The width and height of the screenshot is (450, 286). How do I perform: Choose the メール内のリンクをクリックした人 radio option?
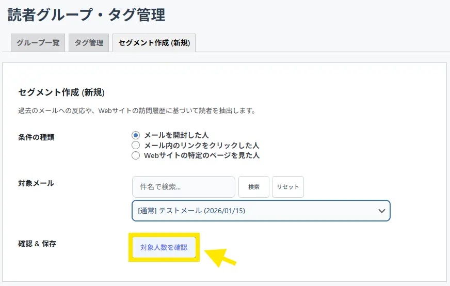pyautogui.click(x=136, y=145)
